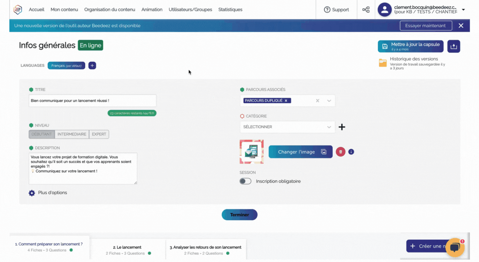
Task: Open the chat support bubble
Action: (455, 247)
